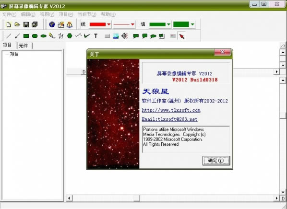Select the rounded rectangle shape tool

tap(35, 36)
